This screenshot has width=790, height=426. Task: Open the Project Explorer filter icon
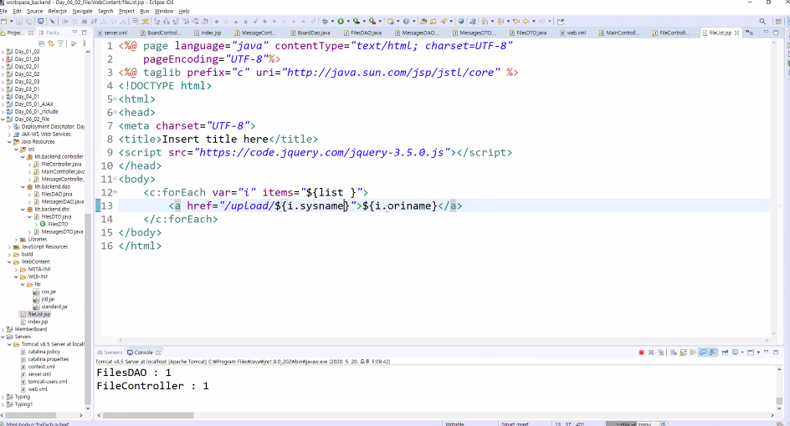tap(60, 43)
